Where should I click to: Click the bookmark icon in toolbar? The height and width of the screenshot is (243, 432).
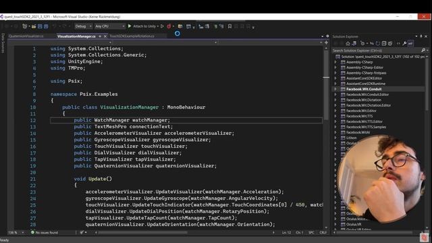(x=230, y=26)
